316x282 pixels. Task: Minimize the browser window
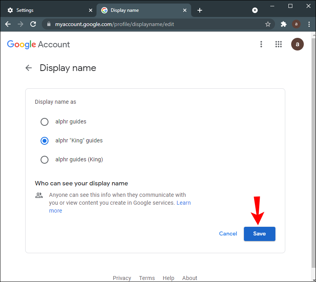pos(272,6)
